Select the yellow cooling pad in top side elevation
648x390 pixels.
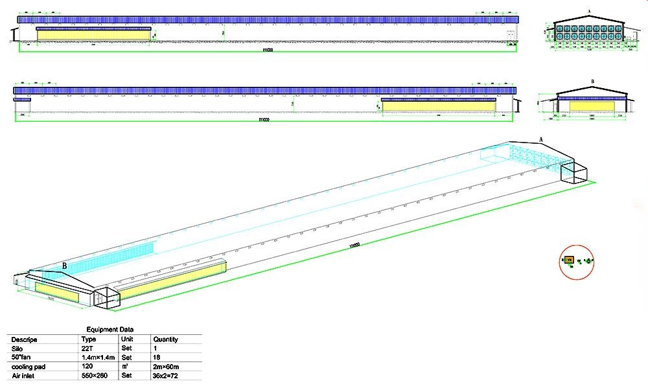click(93, 35)
